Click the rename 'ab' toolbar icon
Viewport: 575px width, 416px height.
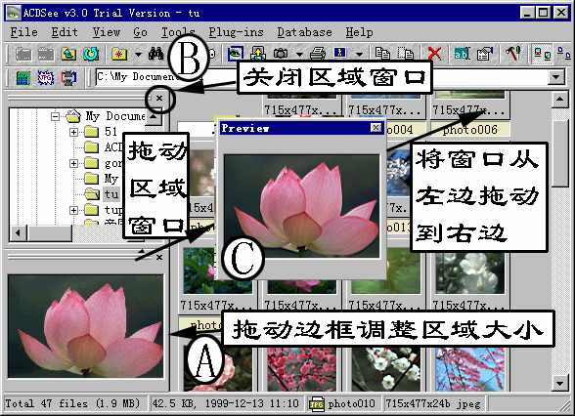click(462, 55)
